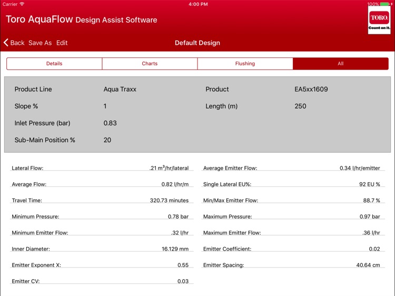Switch to the Charts tab
The height and width of the screenshot is (296, 395).
150,64
